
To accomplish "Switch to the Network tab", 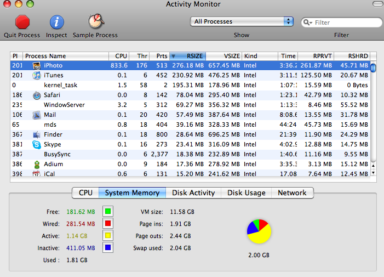I will click(292, 193).
